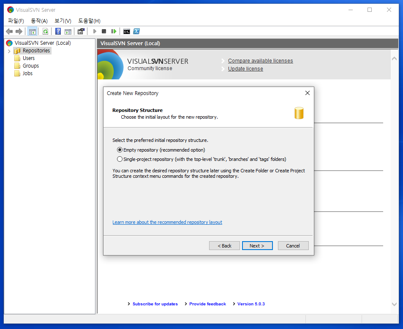Open the 동작(A) menu
403x329 pixels.
pos(39,21)
